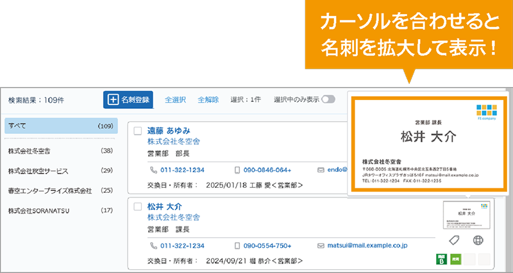Click matsui@mail.example.co.jp email link
Viewport: 513px width, 273px height.
tap(367, 245)
